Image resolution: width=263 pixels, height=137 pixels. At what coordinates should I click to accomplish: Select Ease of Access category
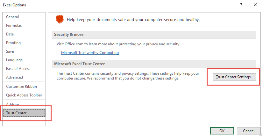pyautogui.click(x=18, y=69)
